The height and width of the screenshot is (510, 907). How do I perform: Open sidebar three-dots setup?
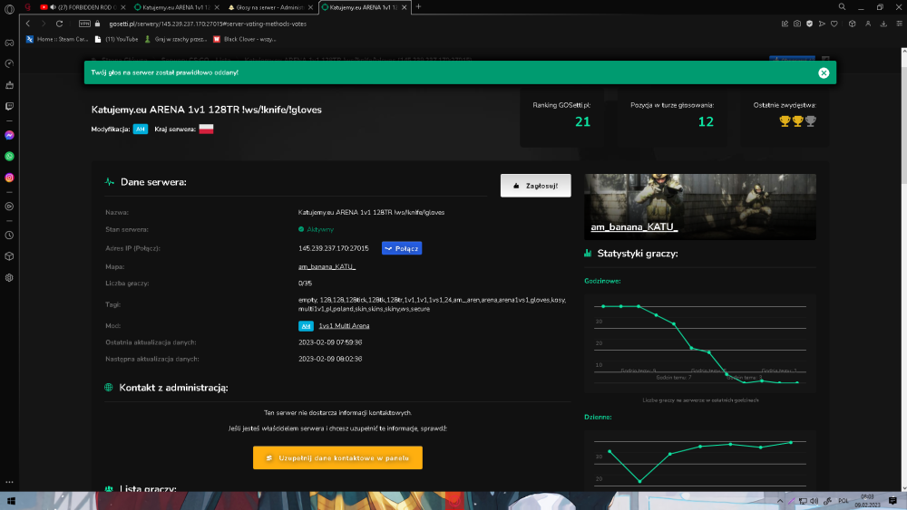pyautogui.click(x=9, y=482)
